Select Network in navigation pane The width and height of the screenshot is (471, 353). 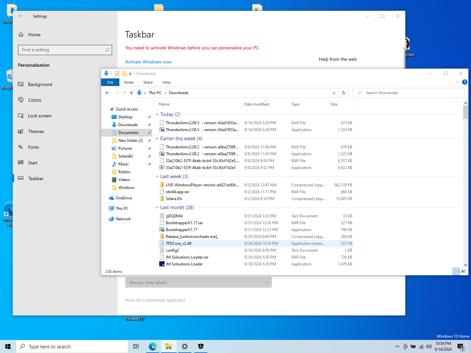pyautogui.click(x=123, y=219)
